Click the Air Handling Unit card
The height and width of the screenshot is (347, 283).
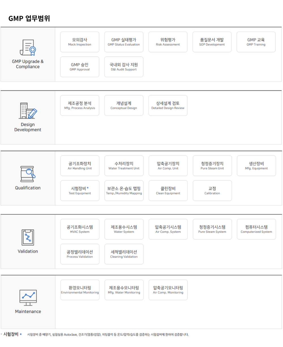[80, 166]
